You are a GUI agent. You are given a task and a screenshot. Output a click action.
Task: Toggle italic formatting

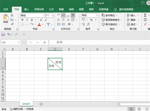[27, 20]
